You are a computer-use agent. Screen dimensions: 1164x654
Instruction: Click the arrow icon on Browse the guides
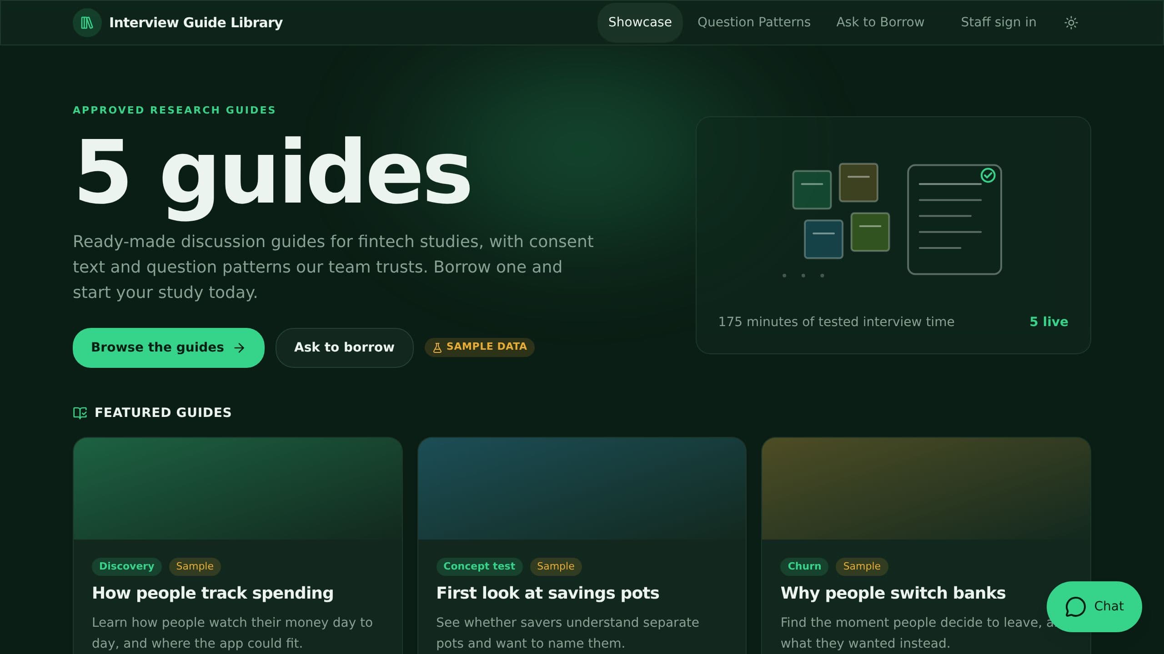[x=239, y=348]
